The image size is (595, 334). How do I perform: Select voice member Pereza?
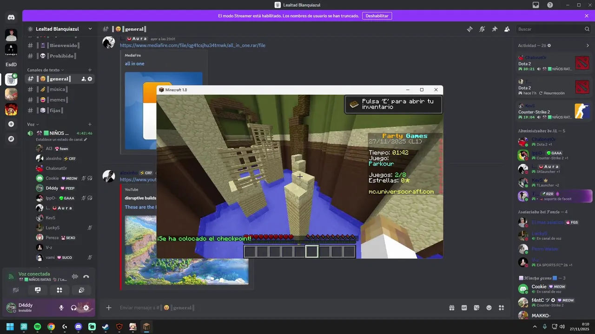pyautogui.click(x=65, y=238)
